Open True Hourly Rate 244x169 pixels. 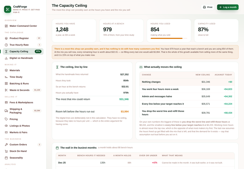(x=23, y=45)
